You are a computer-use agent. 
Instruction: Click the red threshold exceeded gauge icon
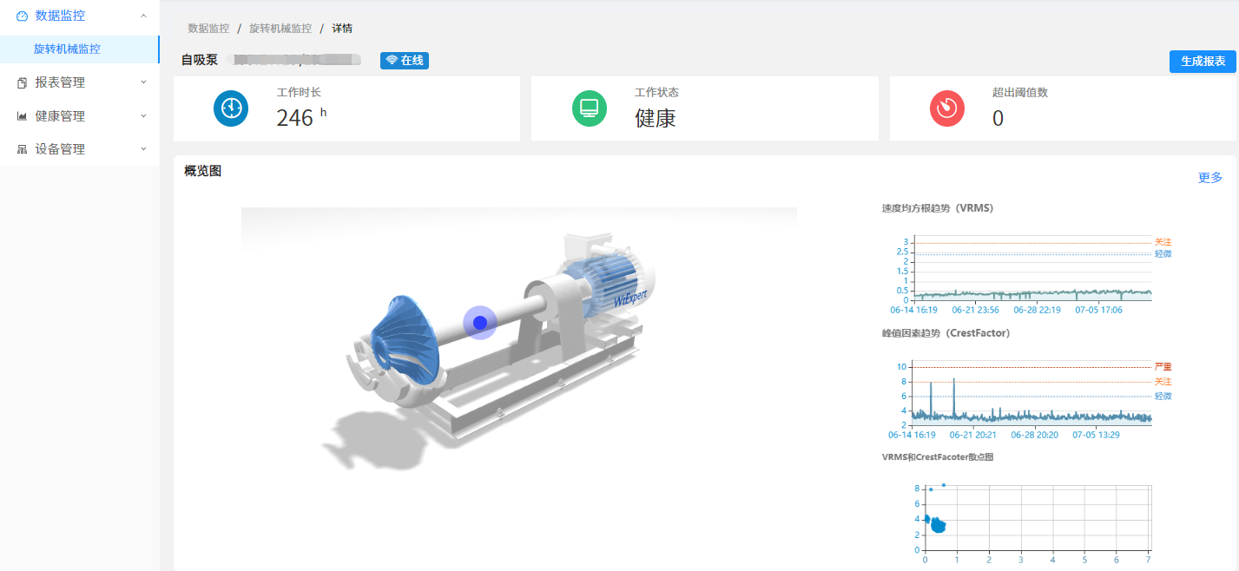tap(947, 108)
